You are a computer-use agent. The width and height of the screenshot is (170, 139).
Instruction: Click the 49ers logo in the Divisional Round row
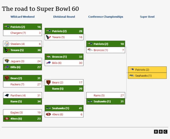(48, 114)
